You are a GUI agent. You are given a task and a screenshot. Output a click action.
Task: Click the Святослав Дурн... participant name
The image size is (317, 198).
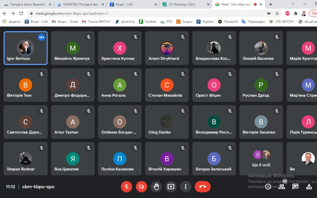pos(24,132)
